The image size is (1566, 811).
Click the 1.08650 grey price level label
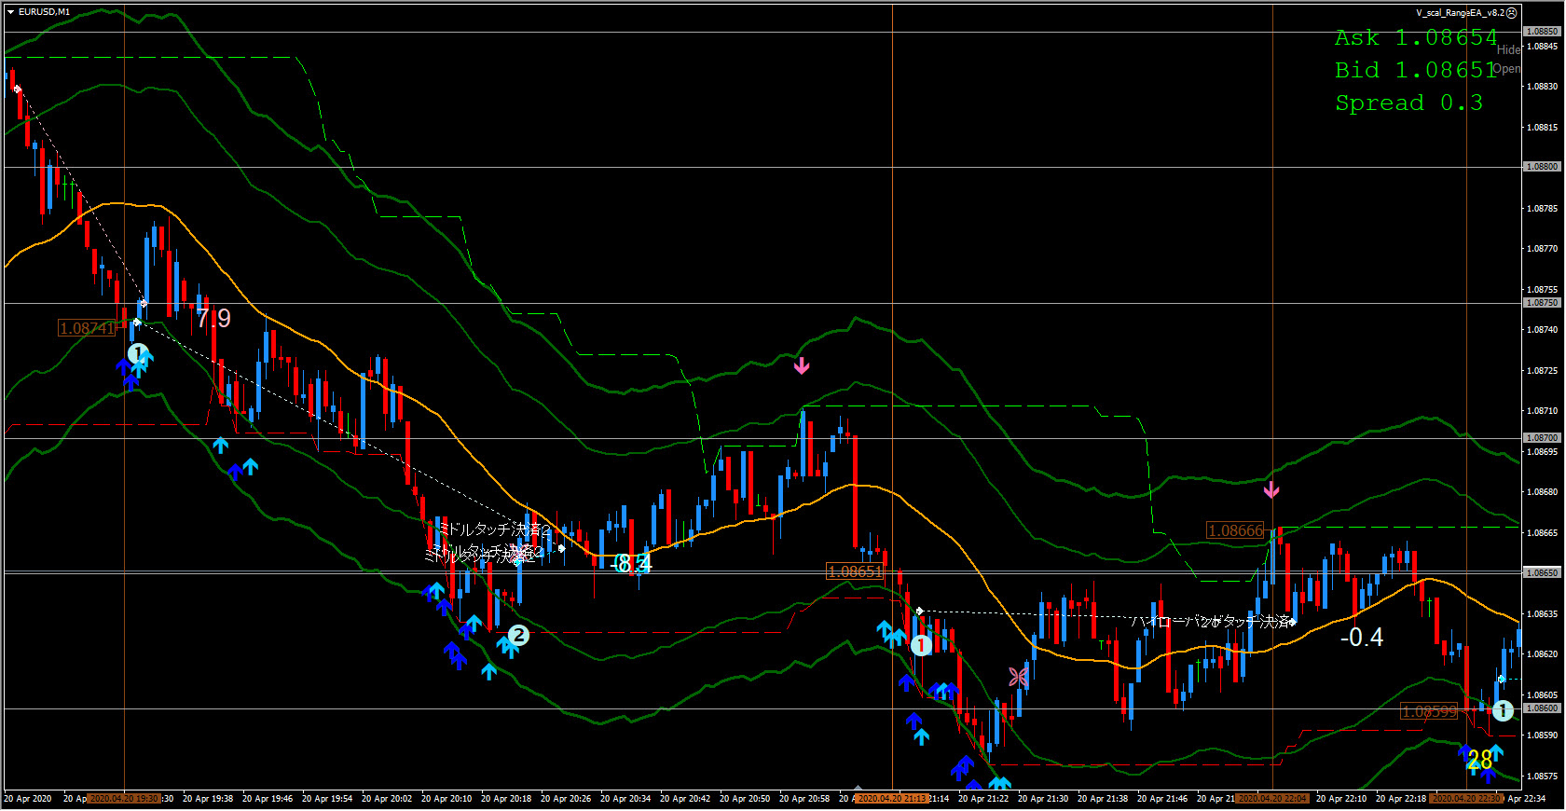click(x=1542, y=573)
